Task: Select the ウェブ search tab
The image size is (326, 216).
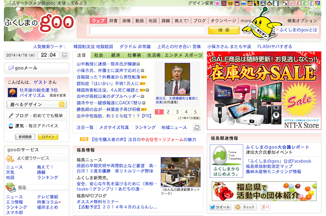Action: [98, 21]
